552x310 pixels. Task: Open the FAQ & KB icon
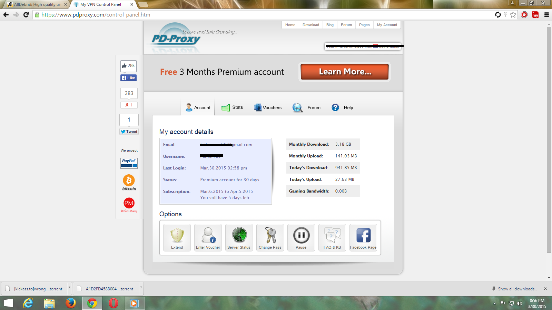click(x=332, y=238)
